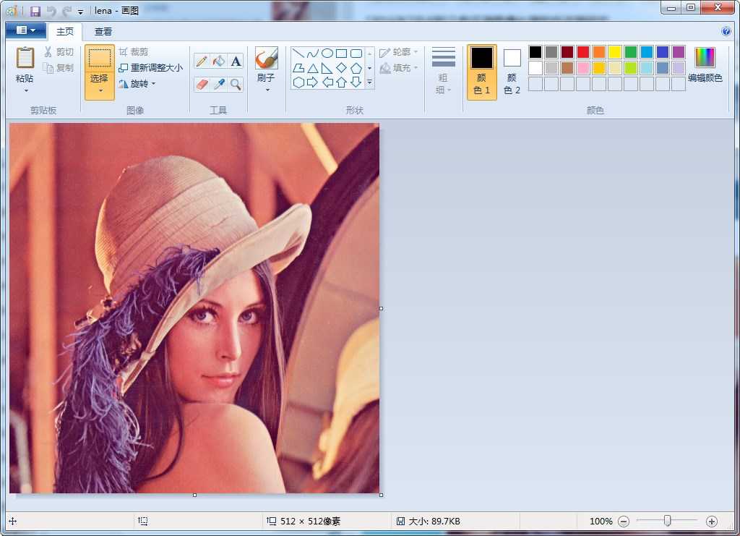The width and height of the screenshot is (740, 536).
Task: Click the Copy button
Action: 59,67
